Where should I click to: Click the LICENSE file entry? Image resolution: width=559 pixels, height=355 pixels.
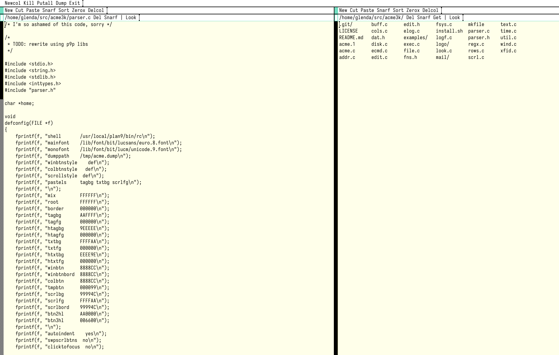(x=348, y=31)
